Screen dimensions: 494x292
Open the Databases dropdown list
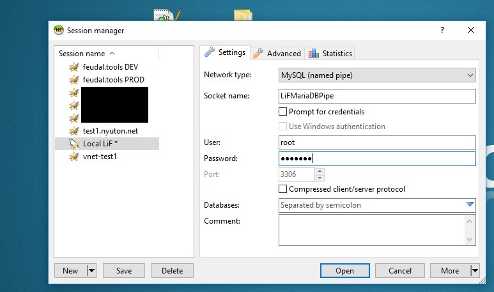(x=470, y=205)
